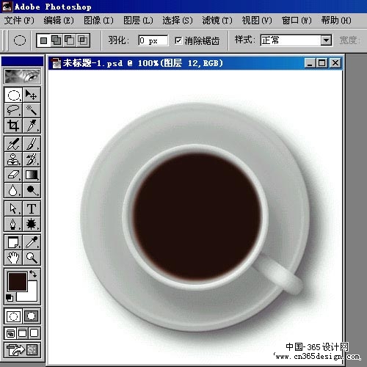Screen dimensions: 367x367
Task: Select the Clone Stamp tool
Action: pyautogui.click(x=13, y=159)
